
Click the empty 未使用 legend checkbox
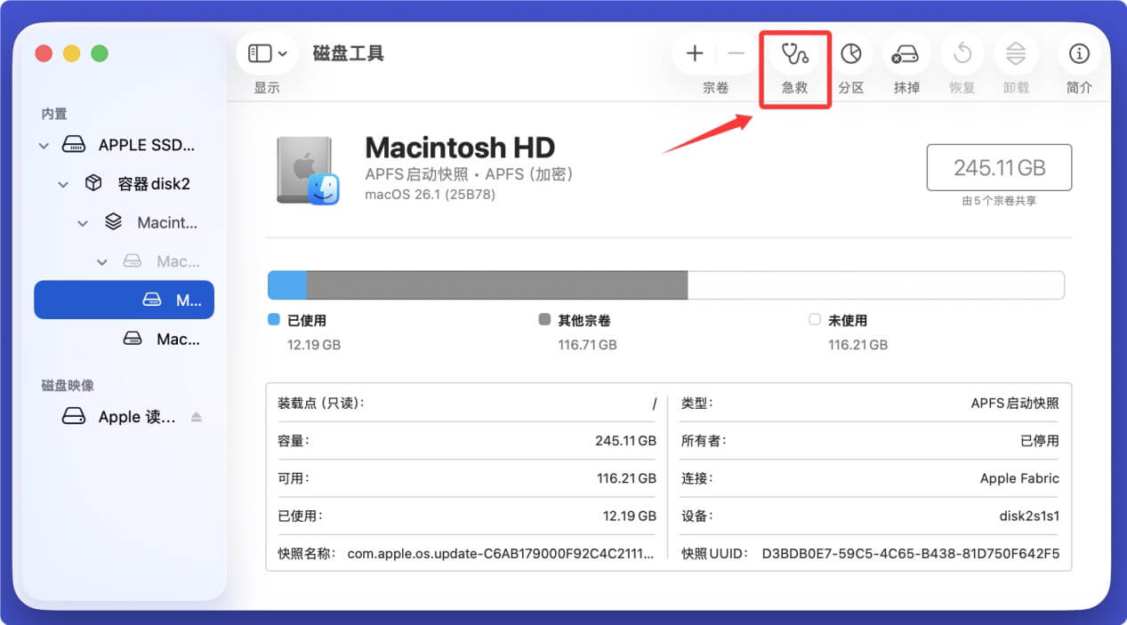click(x=814, y=319)
